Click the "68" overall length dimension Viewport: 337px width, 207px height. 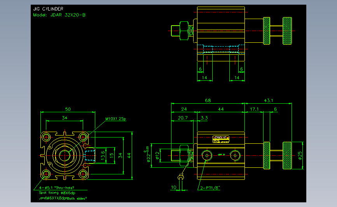click(208, 101)
